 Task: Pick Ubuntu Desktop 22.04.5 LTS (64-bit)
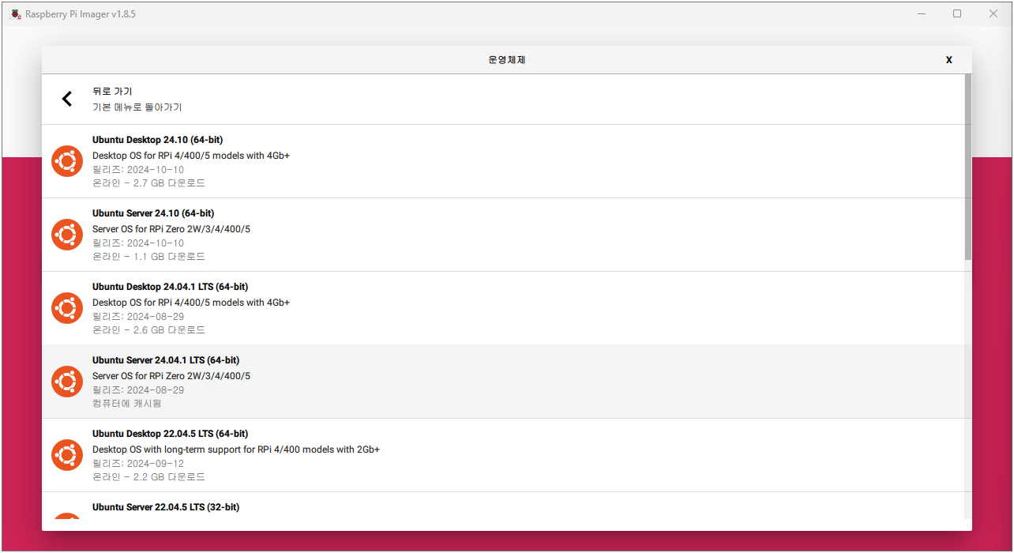point(503,455)
